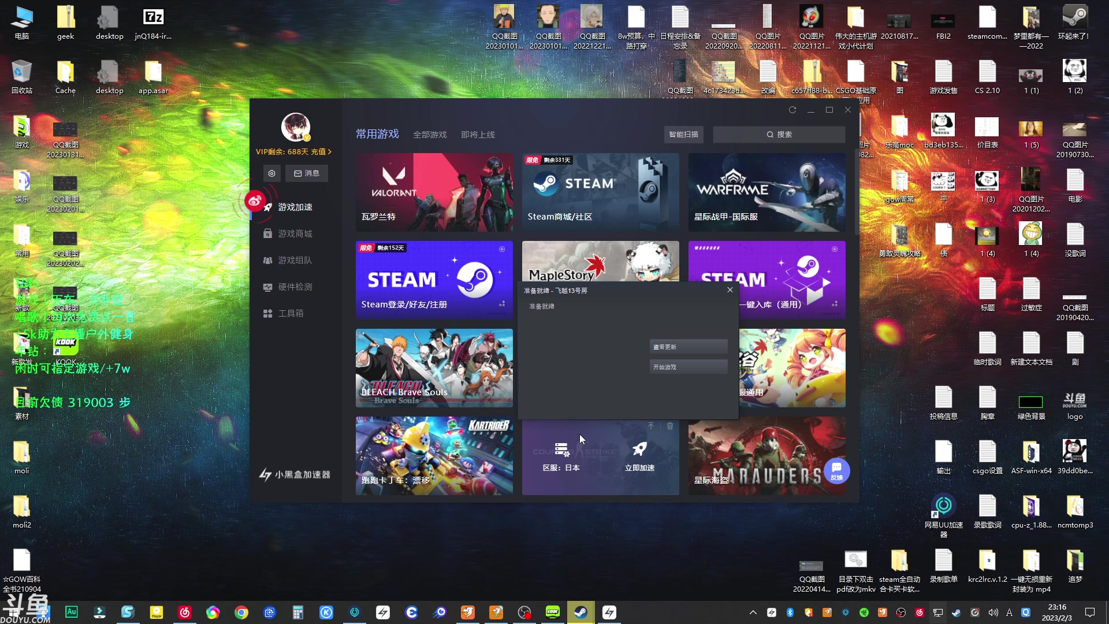Switch to the 即将上线 tab
Image resolution: width=1109 pixels, height=624 pixels.
point(478,135)
